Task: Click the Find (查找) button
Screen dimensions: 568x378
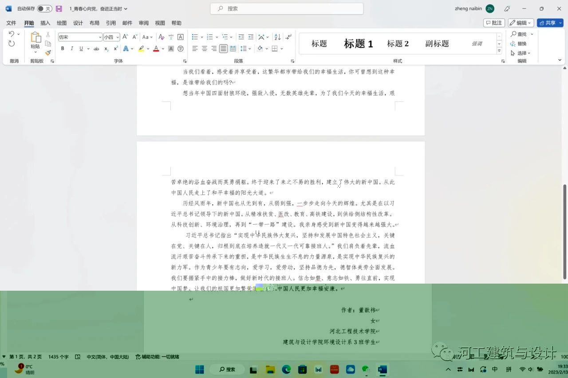Action: pos(518,34)
